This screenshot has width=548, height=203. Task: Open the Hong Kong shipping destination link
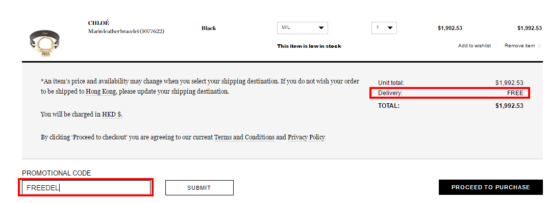point(100,92)
